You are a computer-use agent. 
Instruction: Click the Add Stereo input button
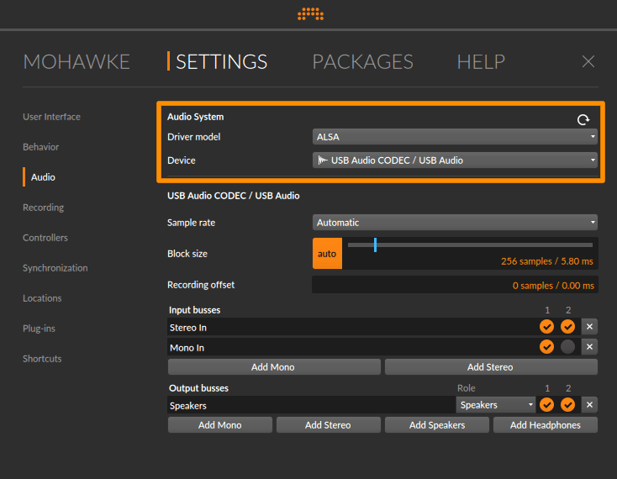[x=490, y=367]
